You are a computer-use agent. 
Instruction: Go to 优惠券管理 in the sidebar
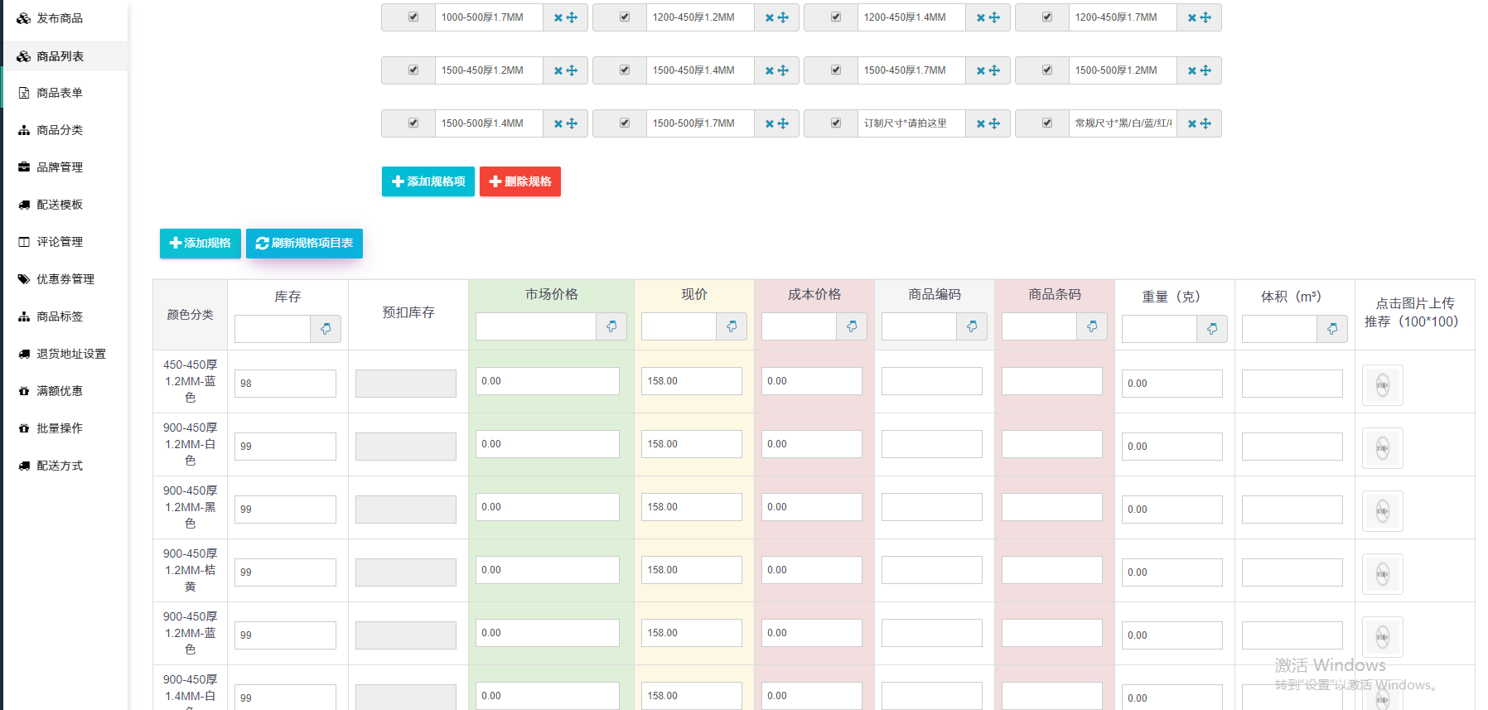tap(65, 279)
